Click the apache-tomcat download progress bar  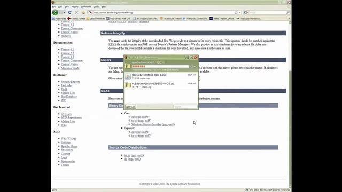tap(160, 66)
